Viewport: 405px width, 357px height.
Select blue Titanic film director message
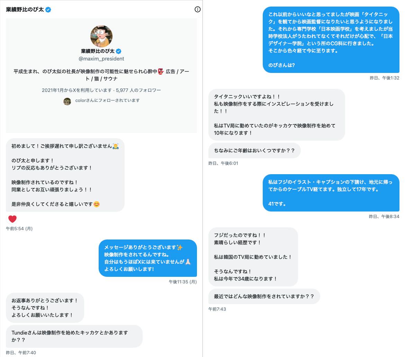pyautogui.click(x=331, y=40)
